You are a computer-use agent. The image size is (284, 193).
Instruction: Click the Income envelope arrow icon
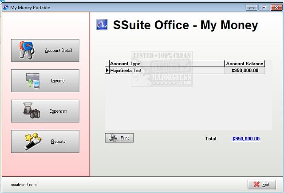tap(33, 81)
